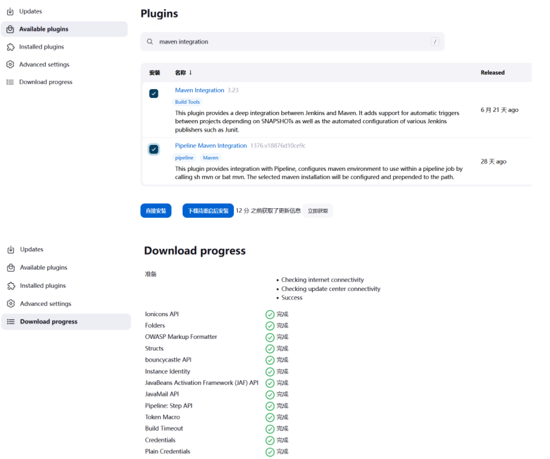Screen dimensions: 550x459
Task: Click the Build Tools tag
Action: click(x=187, y=102)
